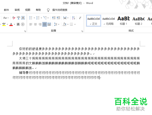Viewport: 152px width, 115px height.
Task: Open the 邮件 ribbon tab
Action: pyautogui.click(x=6, y=10)
